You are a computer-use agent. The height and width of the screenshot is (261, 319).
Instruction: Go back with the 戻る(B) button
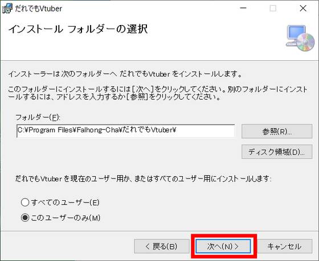click(162, 246)
